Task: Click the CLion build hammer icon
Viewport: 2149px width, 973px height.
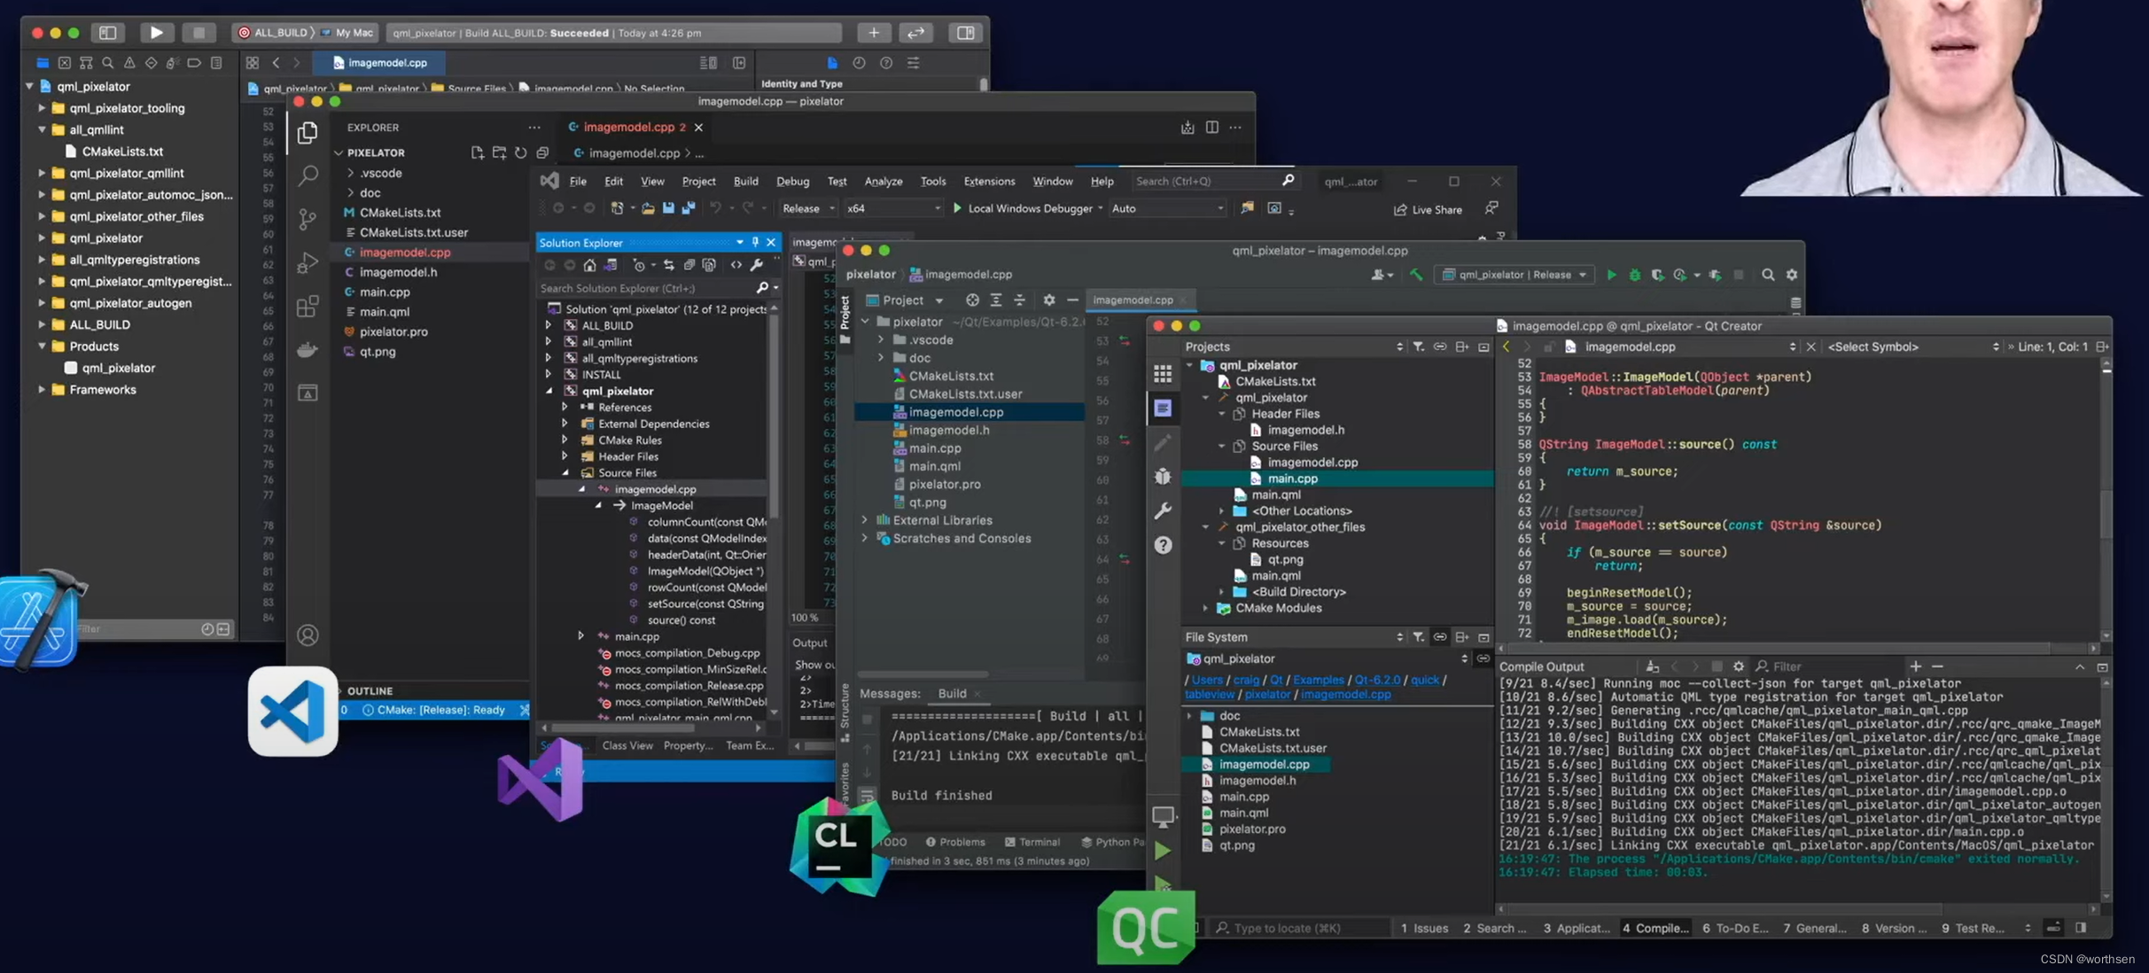Action: pyautogui.click(x=1416, y=275)
